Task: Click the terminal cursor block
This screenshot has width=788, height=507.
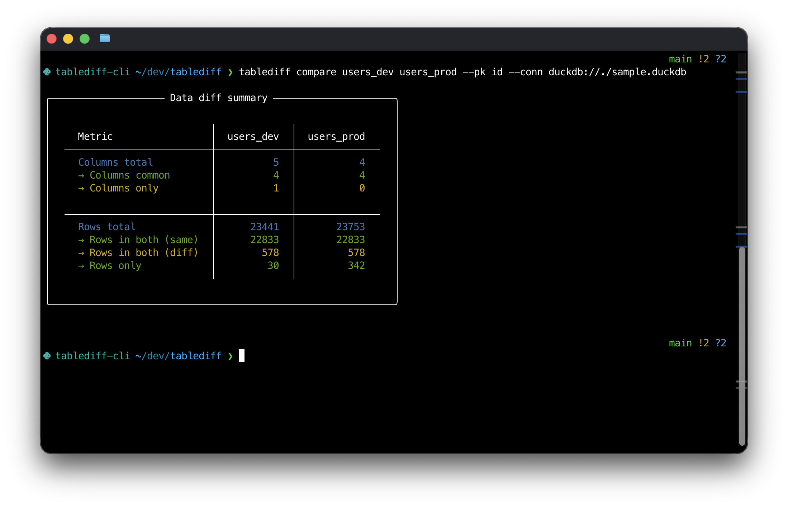Action: tap(242, 356)
